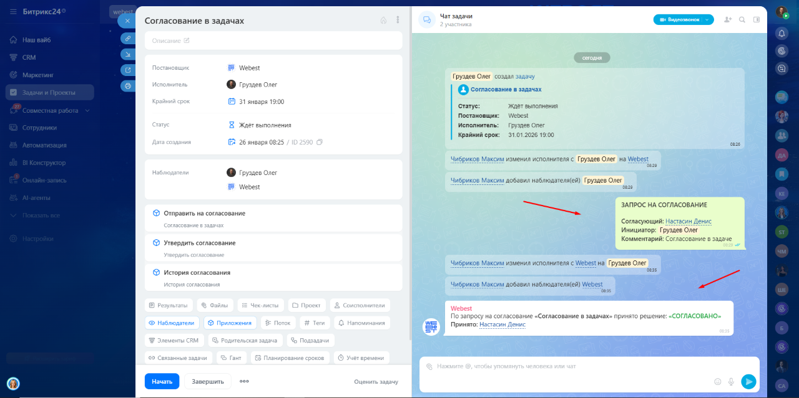Toggle the Наблюдатели eye chip
This screenshot has height=398, width=799.
pos(172,323)
